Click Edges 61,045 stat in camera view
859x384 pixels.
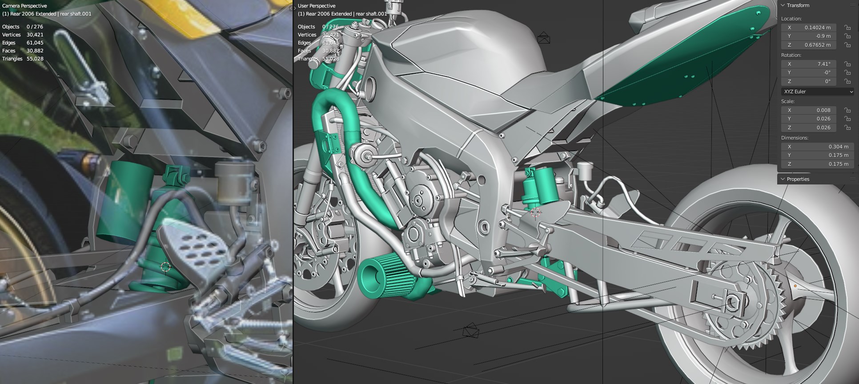(x=23, y=43)
